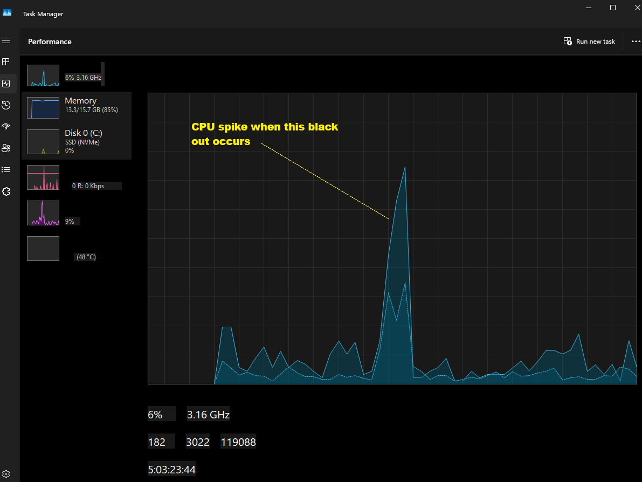Open the three-dot more options menu

pyautogui.click(x=636, y=42)
